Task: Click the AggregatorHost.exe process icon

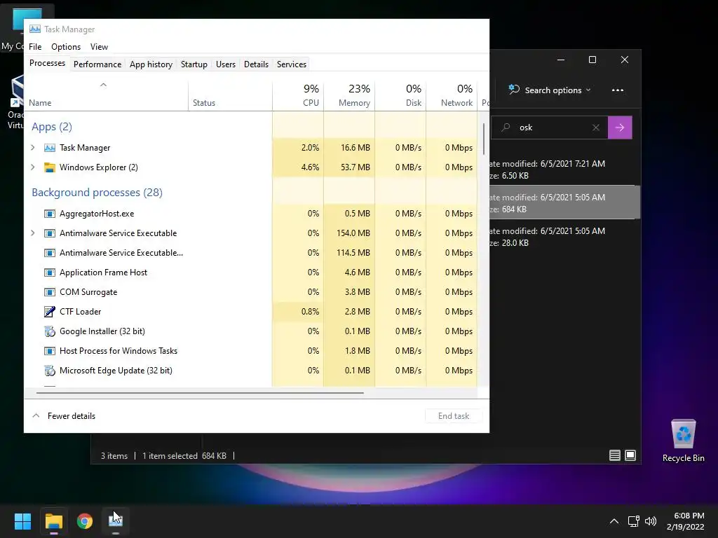Action: coord(50,214)
